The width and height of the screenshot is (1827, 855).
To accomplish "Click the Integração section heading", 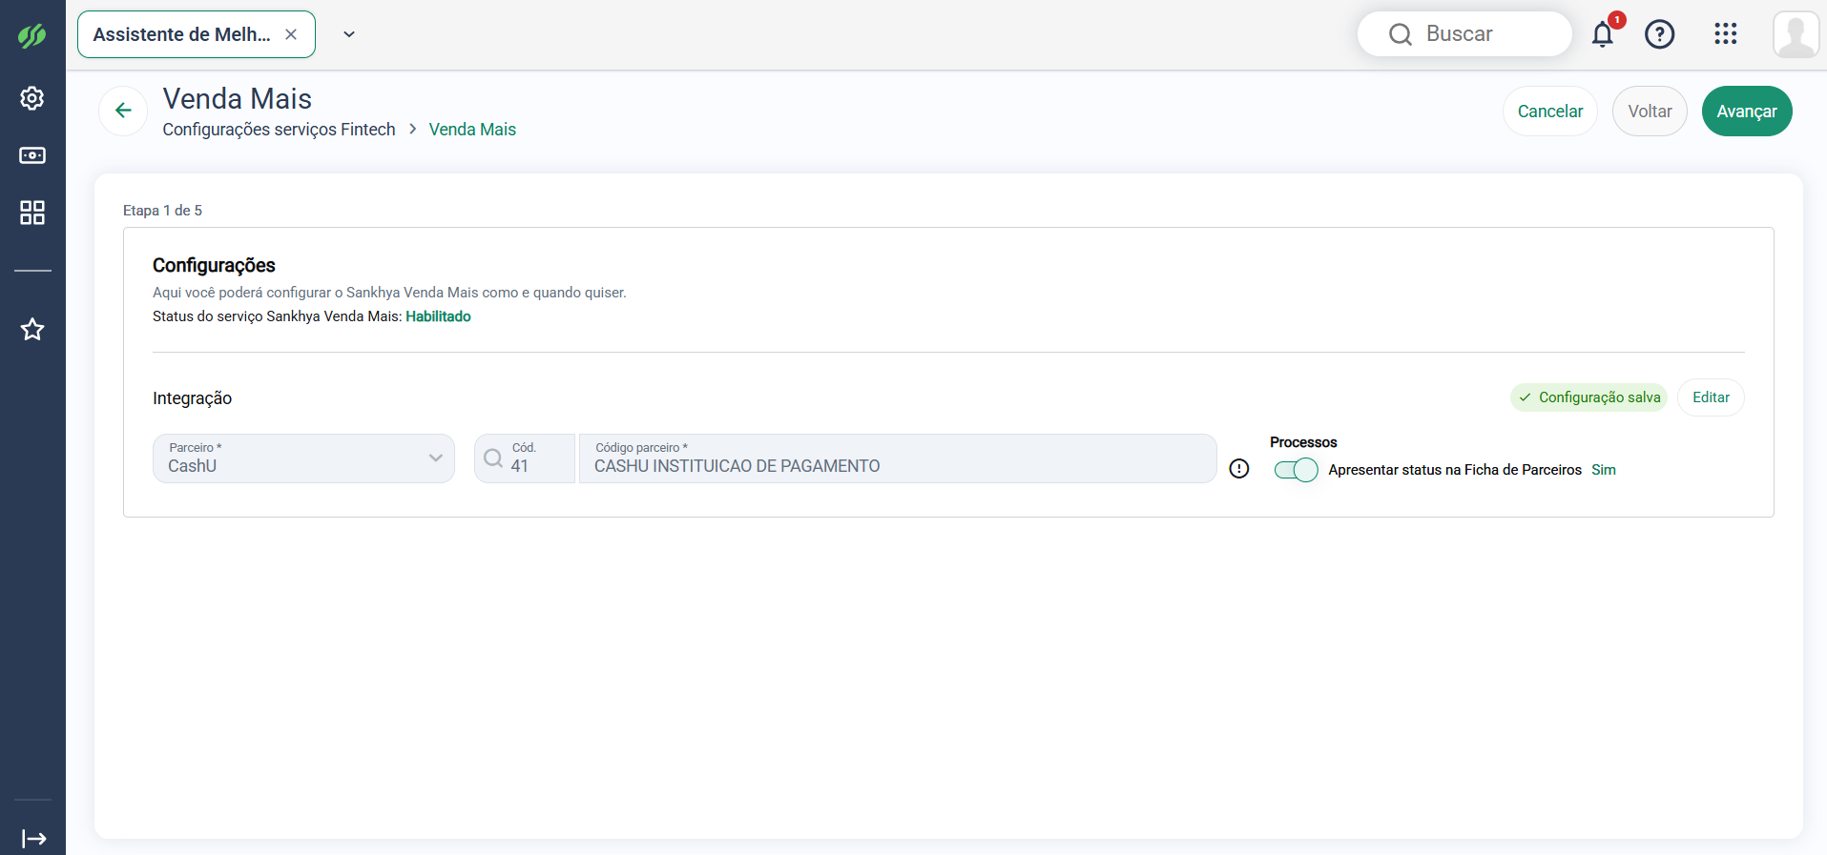I will (x=192, y=398).
